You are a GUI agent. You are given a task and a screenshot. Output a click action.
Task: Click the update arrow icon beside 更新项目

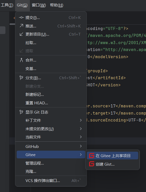click(21, 34)
